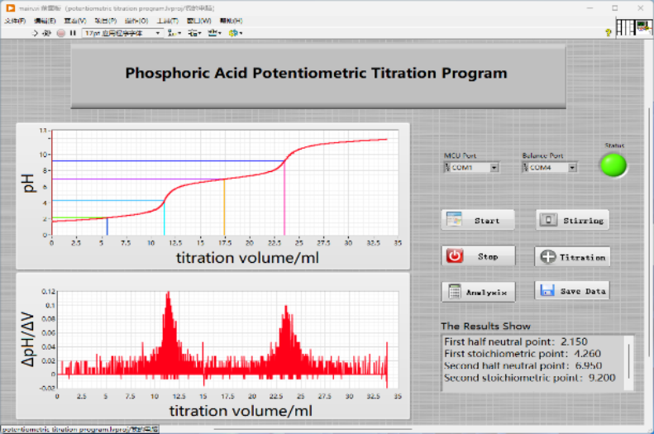Open the text font settings dropdown
This screenshot has width=654, height=434.
[x=122, y=33]
